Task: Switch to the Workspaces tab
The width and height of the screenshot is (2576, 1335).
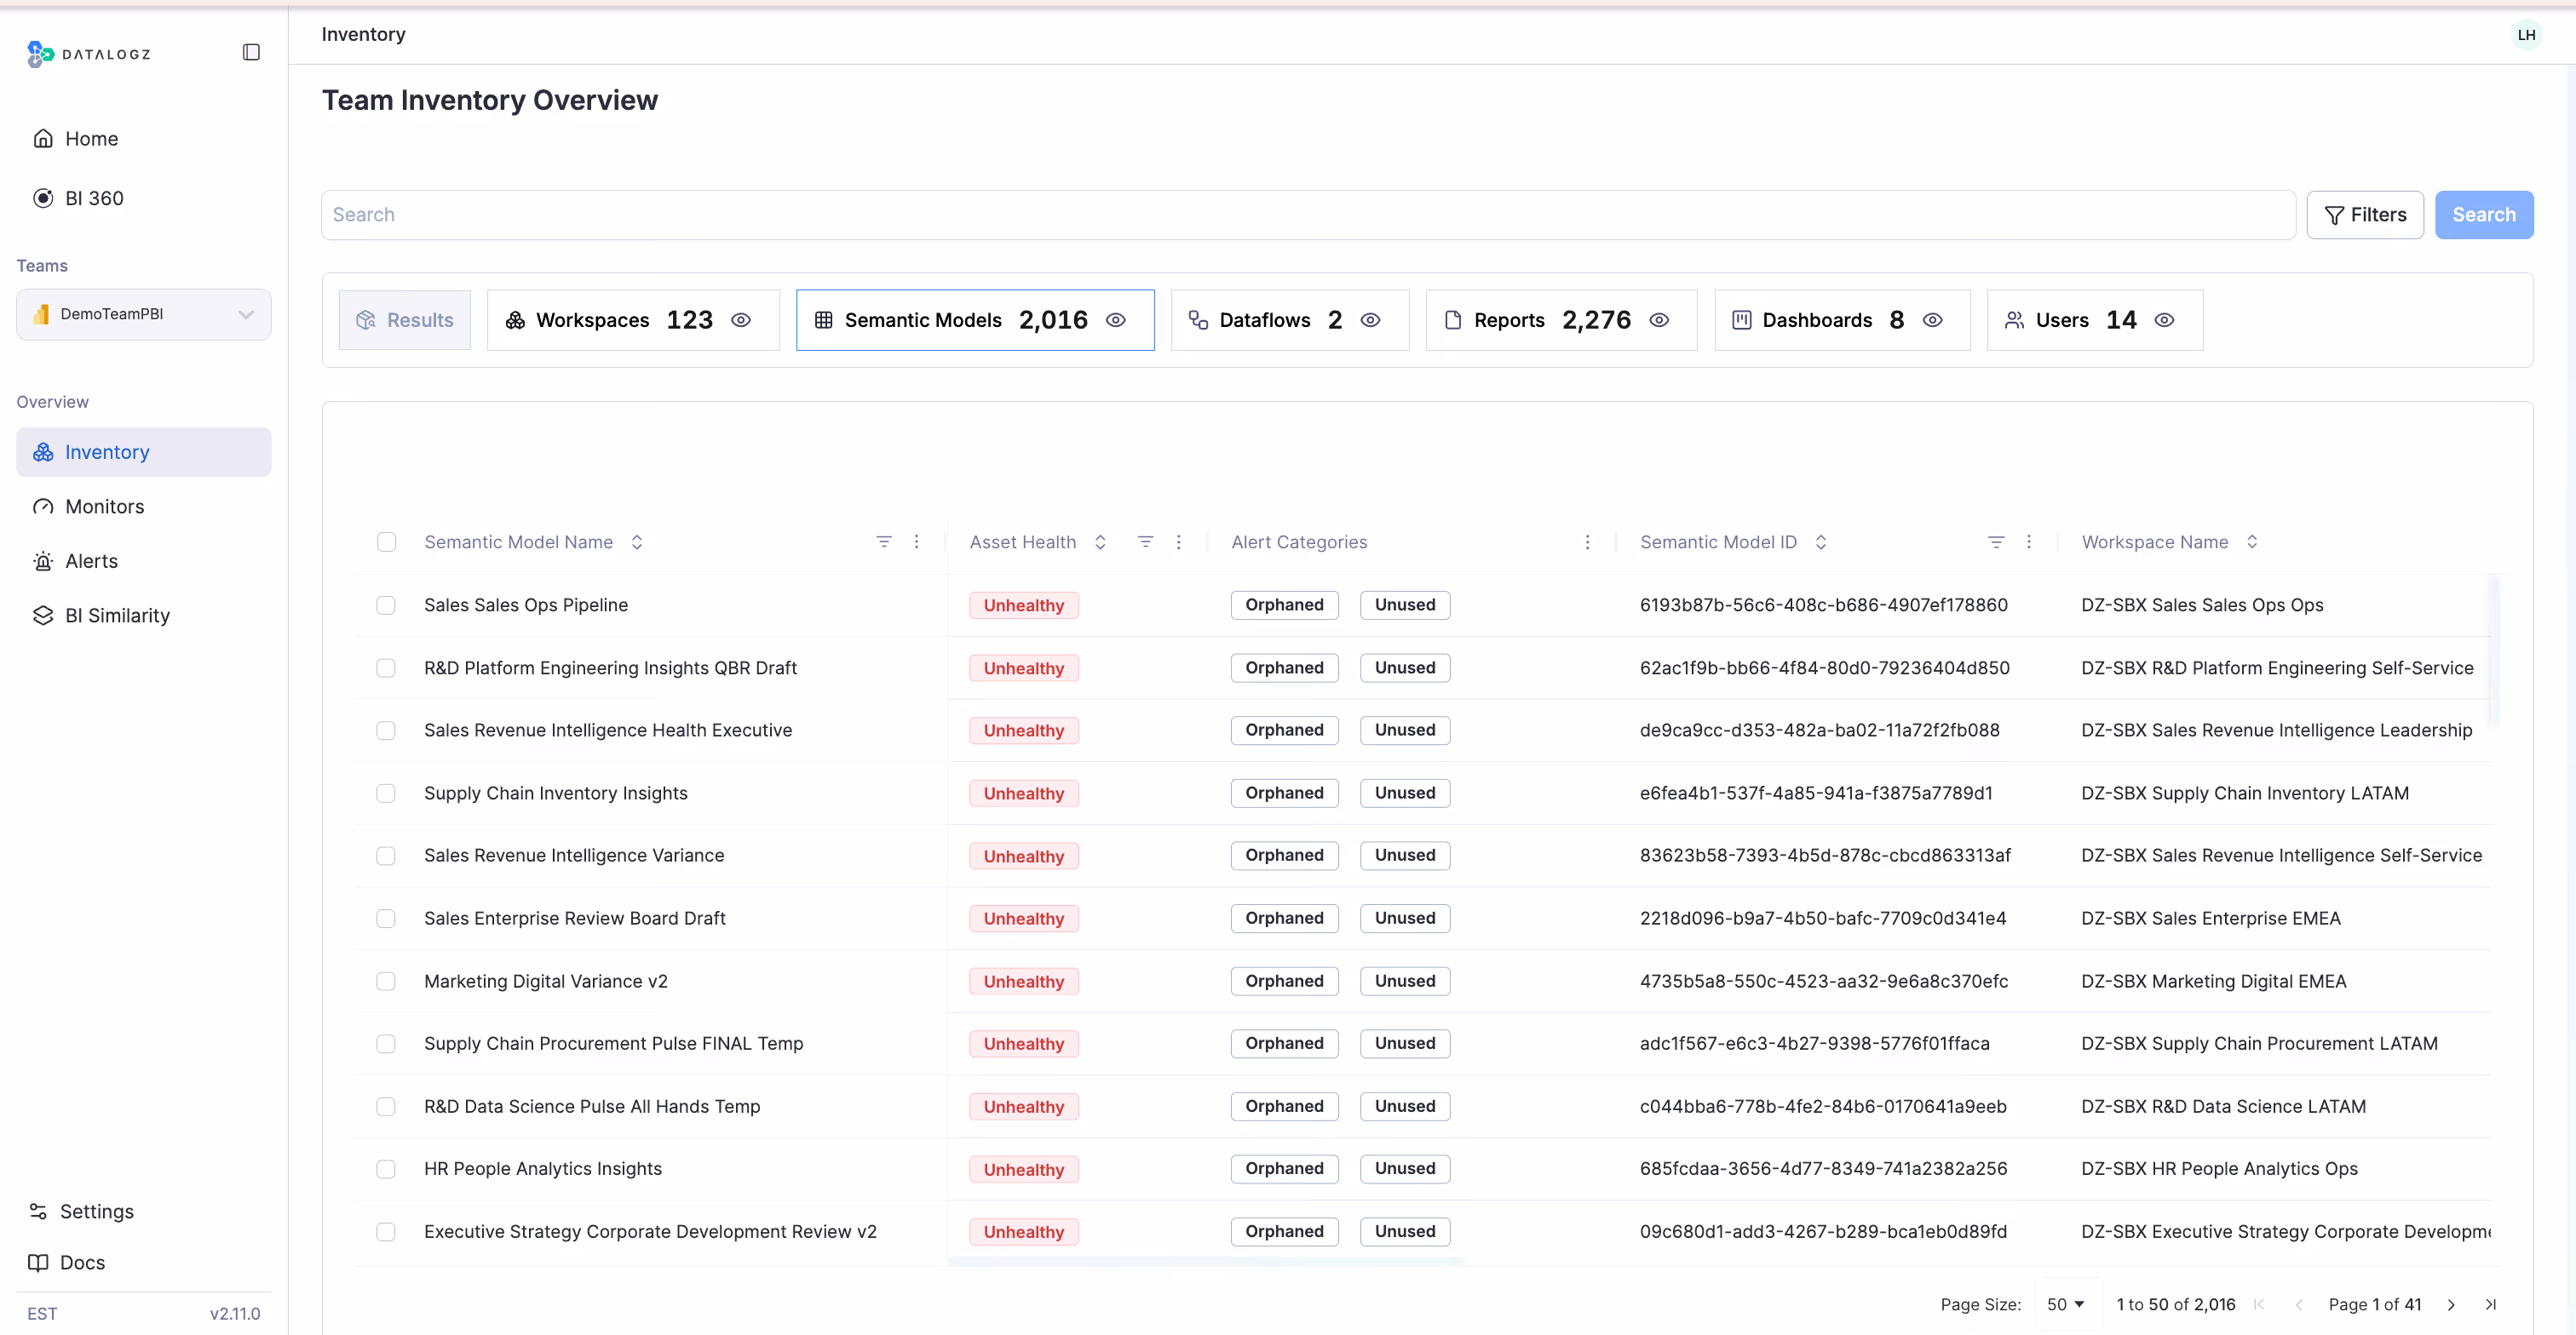Action: [x=633, y=320]
